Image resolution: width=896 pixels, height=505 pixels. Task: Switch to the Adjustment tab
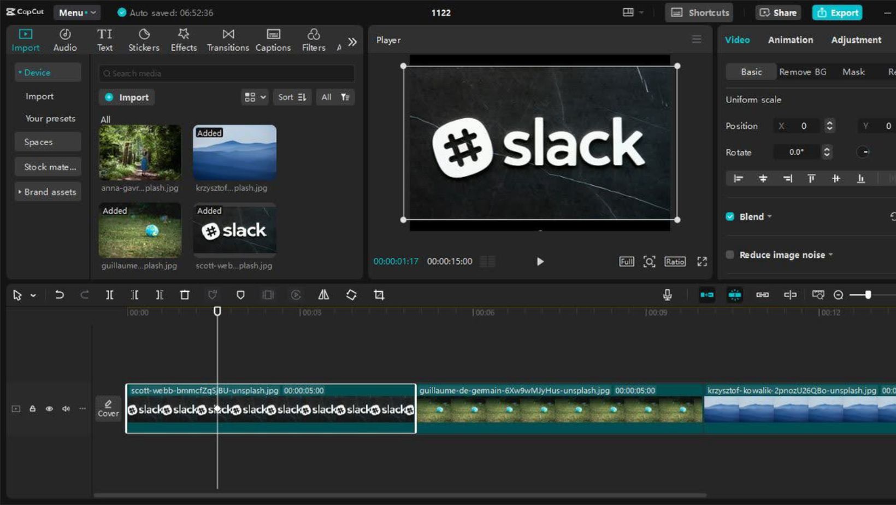pyautogui.click(x=856, y=40)
